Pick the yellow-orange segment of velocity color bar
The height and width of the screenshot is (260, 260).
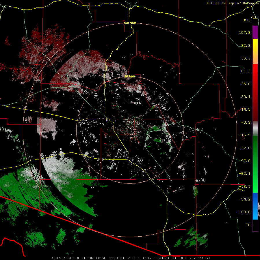(255, 51)
